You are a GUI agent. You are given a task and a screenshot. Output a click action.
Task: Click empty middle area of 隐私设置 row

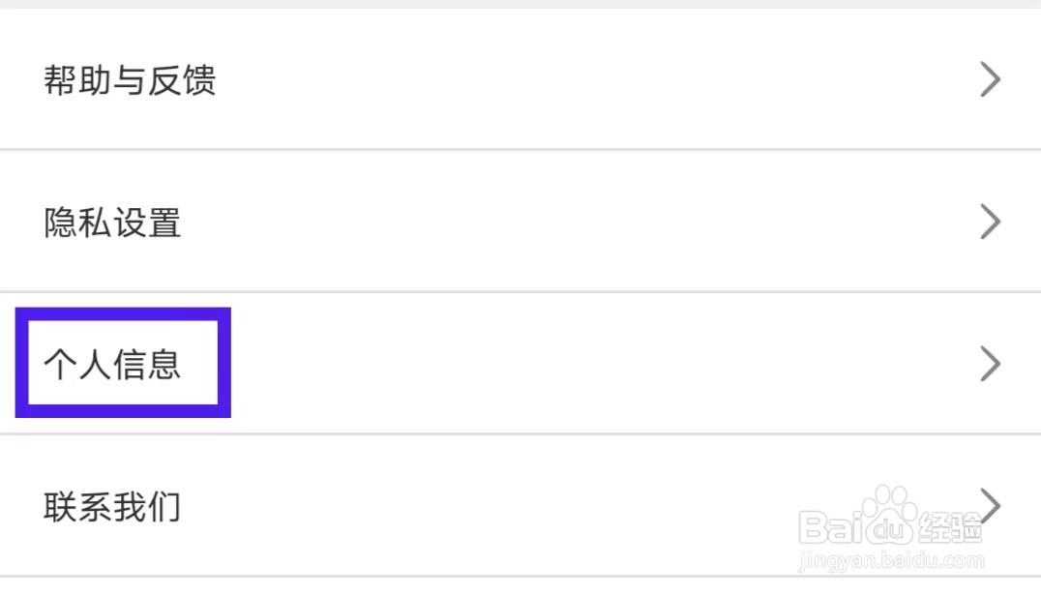click(580, 222)
